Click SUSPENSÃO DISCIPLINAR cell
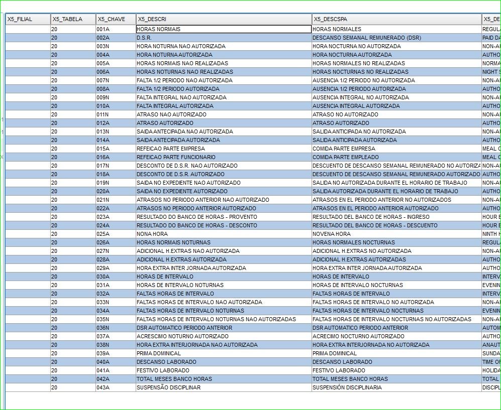The image size is (501, 410). (224, 387)
